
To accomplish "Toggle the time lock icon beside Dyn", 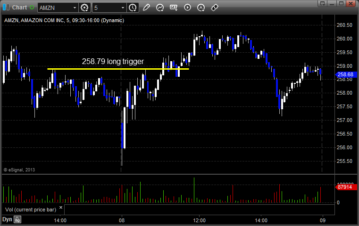I will (x=17, y=219).
